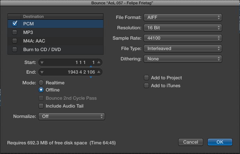Open the File Format dropdown showing AIFF
Screen dimensions: 240x154
tap(182, 18)
